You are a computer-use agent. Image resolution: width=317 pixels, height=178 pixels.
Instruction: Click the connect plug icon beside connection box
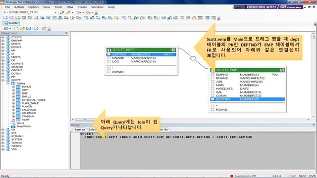(62, 12)
